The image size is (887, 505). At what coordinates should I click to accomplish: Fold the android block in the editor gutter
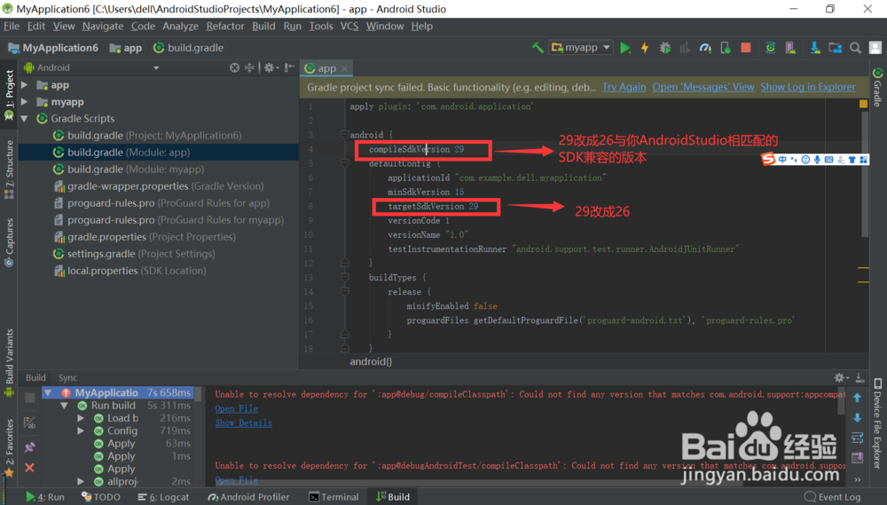click(344, 135)
